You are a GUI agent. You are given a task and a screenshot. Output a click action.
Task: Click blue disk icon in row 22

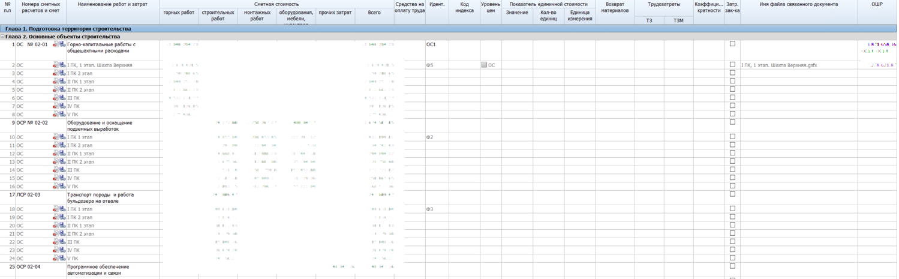[x=63, y=242]
